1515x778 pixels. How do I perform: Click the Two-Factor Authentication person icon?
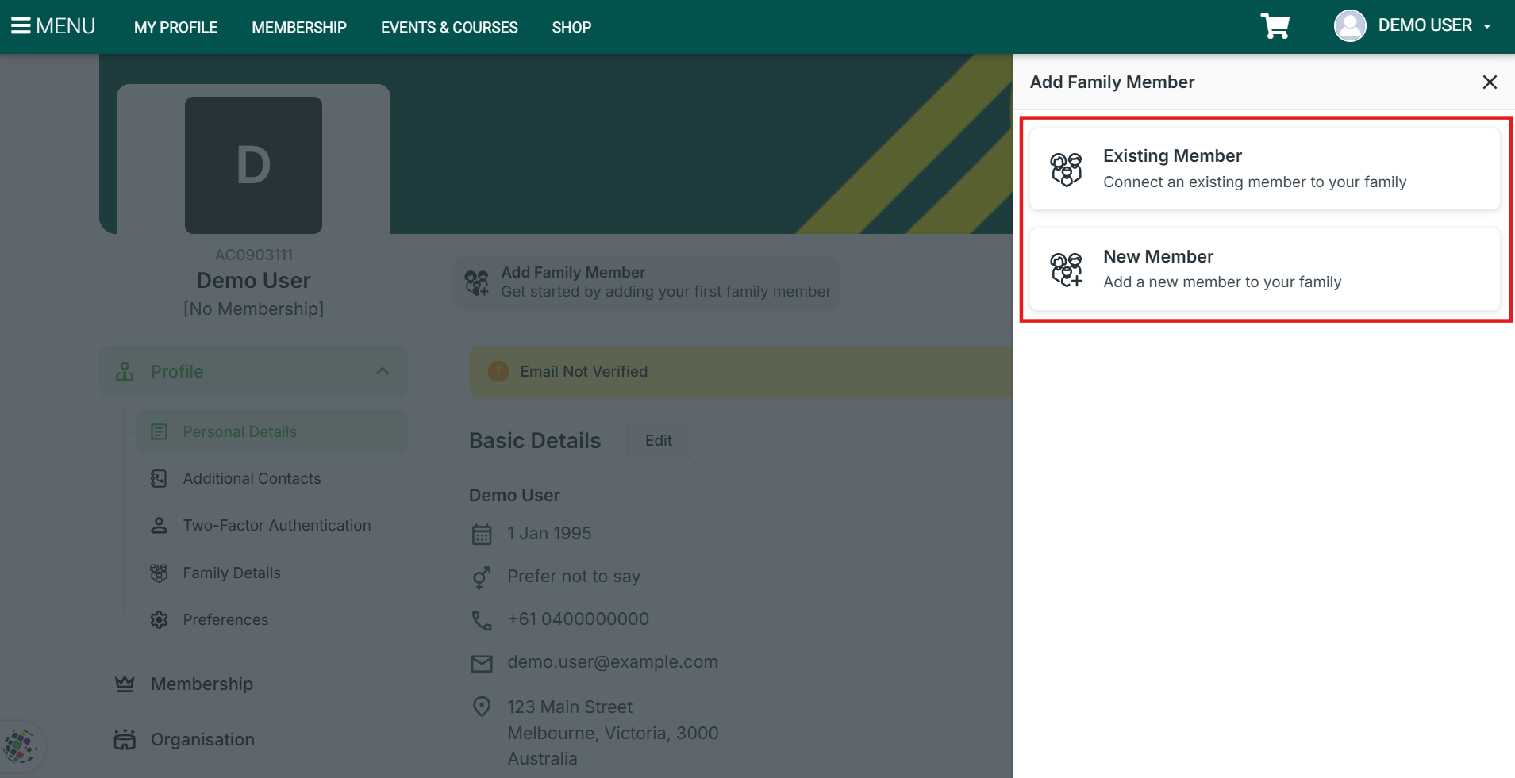pyautogui.click(x=159, y=525)
